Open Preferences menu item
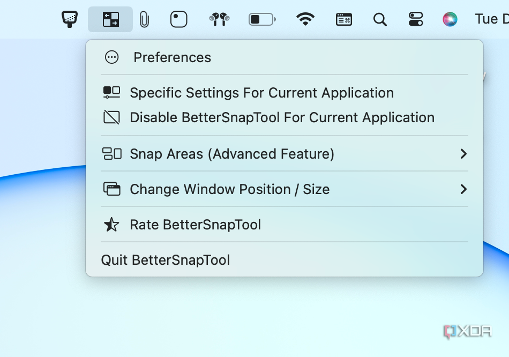 285,57
